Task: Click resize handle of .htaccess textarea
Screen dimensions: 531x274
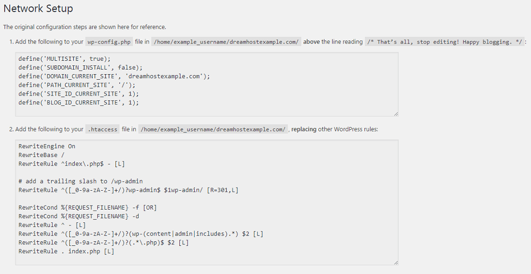Action: pyautogui.click(x=396, y=263)
